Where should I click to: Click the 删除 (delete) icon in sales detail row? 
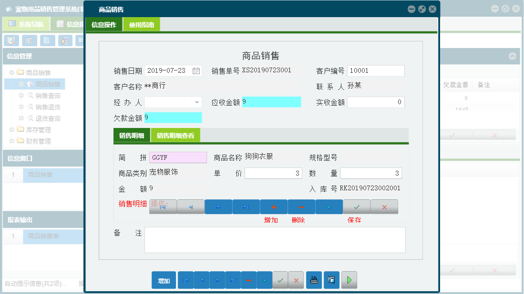click(301, 206)
